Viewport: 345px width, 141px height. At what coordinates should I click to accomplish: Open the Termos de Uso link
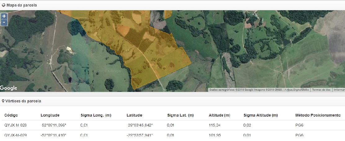321,90
